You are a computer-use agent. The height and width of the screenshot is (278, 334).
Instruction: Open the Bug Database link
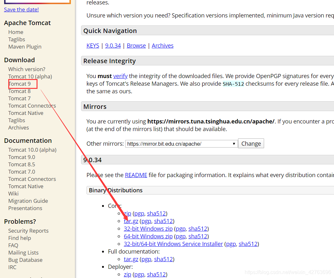click(25, 260)
